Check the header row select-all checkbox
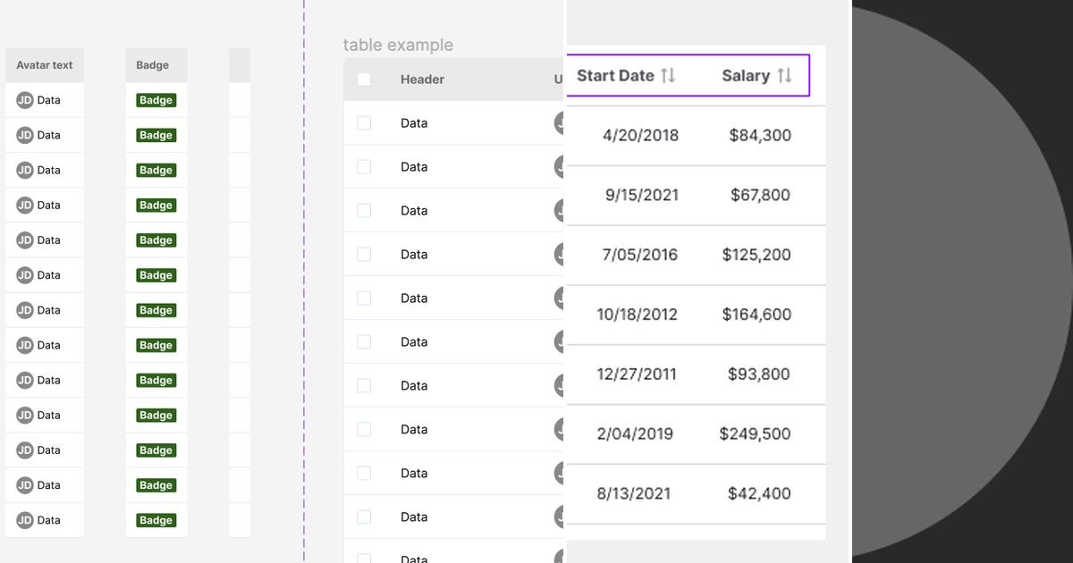The image size is (1073, 563). pyautogui.click(x=364, y=79)
